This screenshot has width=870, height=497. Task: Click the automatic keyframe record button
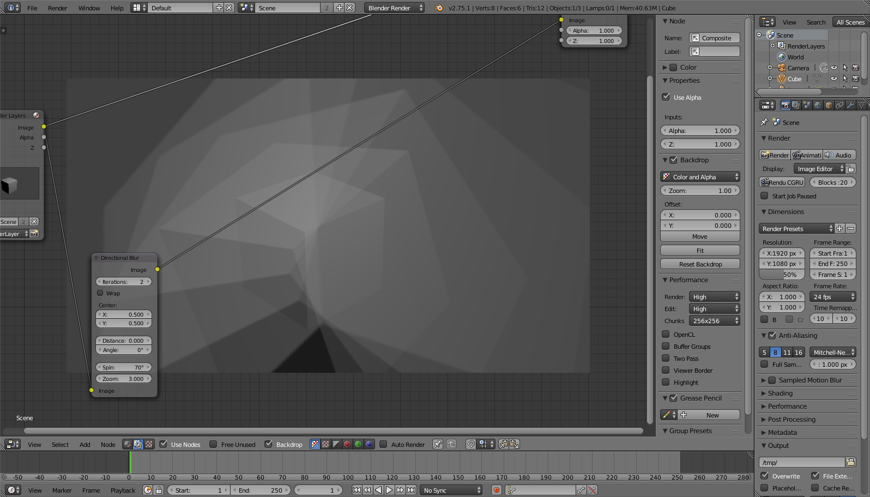point(496,490)
